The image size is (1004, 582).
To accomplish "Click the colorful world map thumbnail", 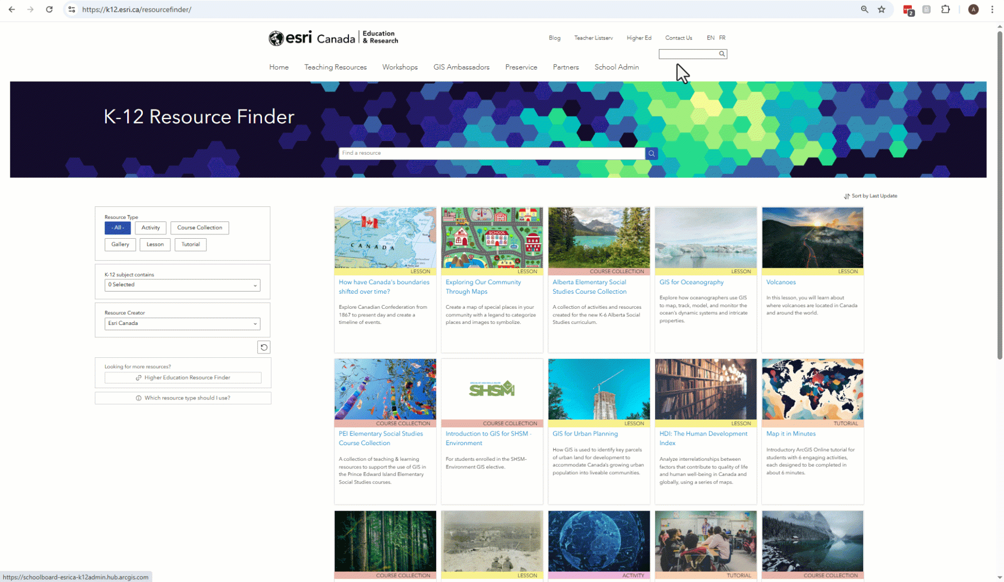I will point(812,389).
